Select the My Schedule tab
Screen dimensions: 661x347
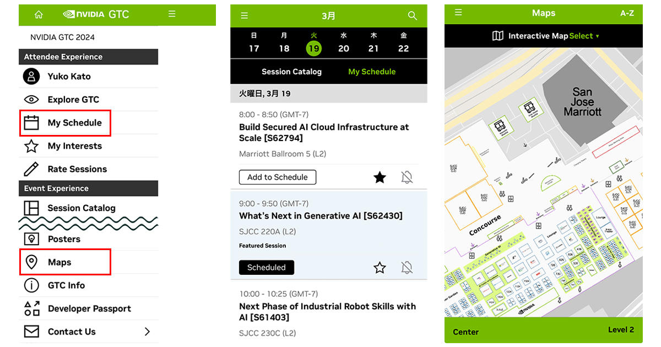point(372,72)
